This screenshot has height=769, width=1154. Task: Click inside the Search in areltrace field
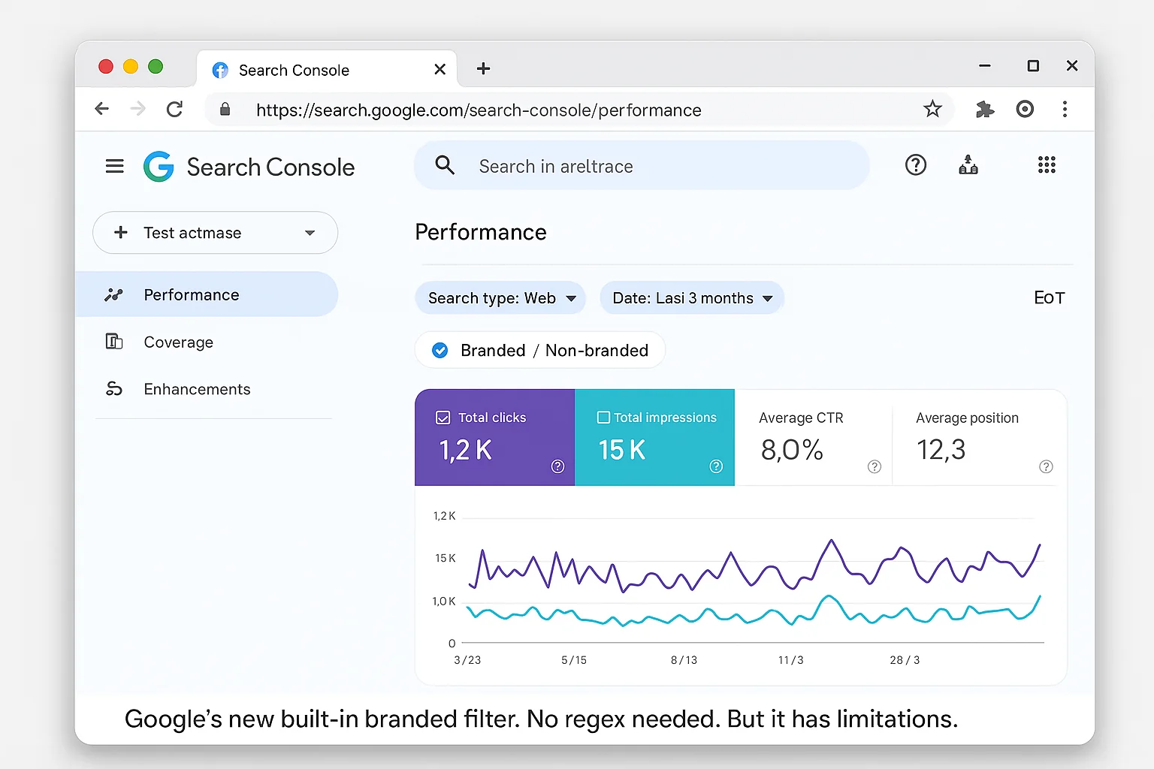[x=639, y=166]
